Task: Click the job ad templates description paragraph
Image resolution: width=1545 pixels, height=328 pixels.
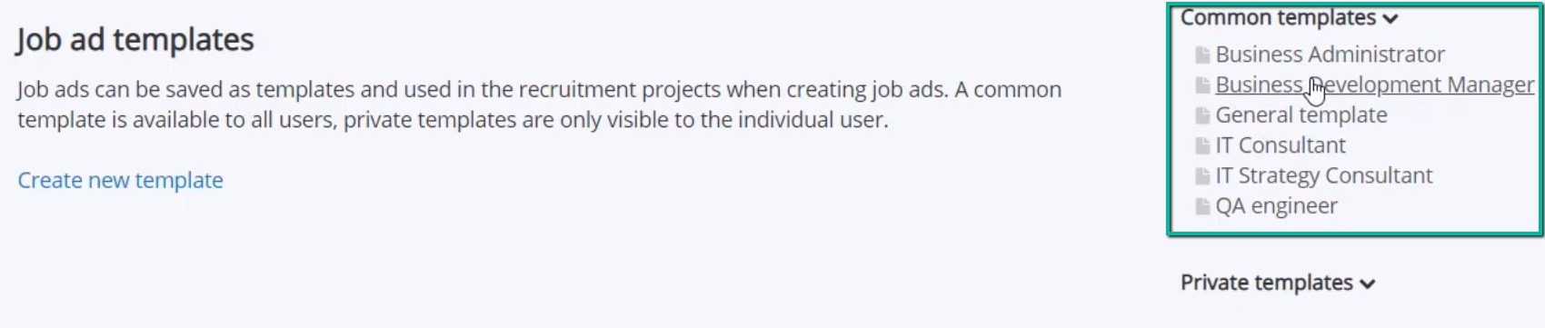Action: coord(539,104)
